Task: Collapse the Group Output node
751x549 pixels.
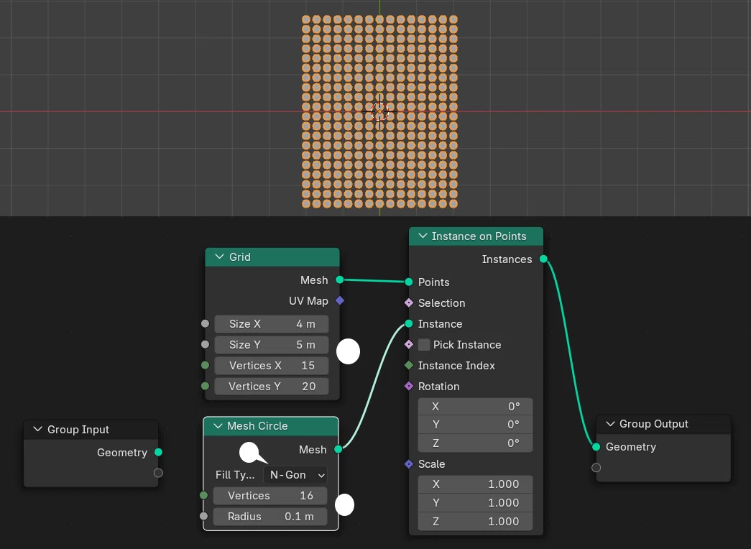Action: pyautogui.click(x=610, y=423)
